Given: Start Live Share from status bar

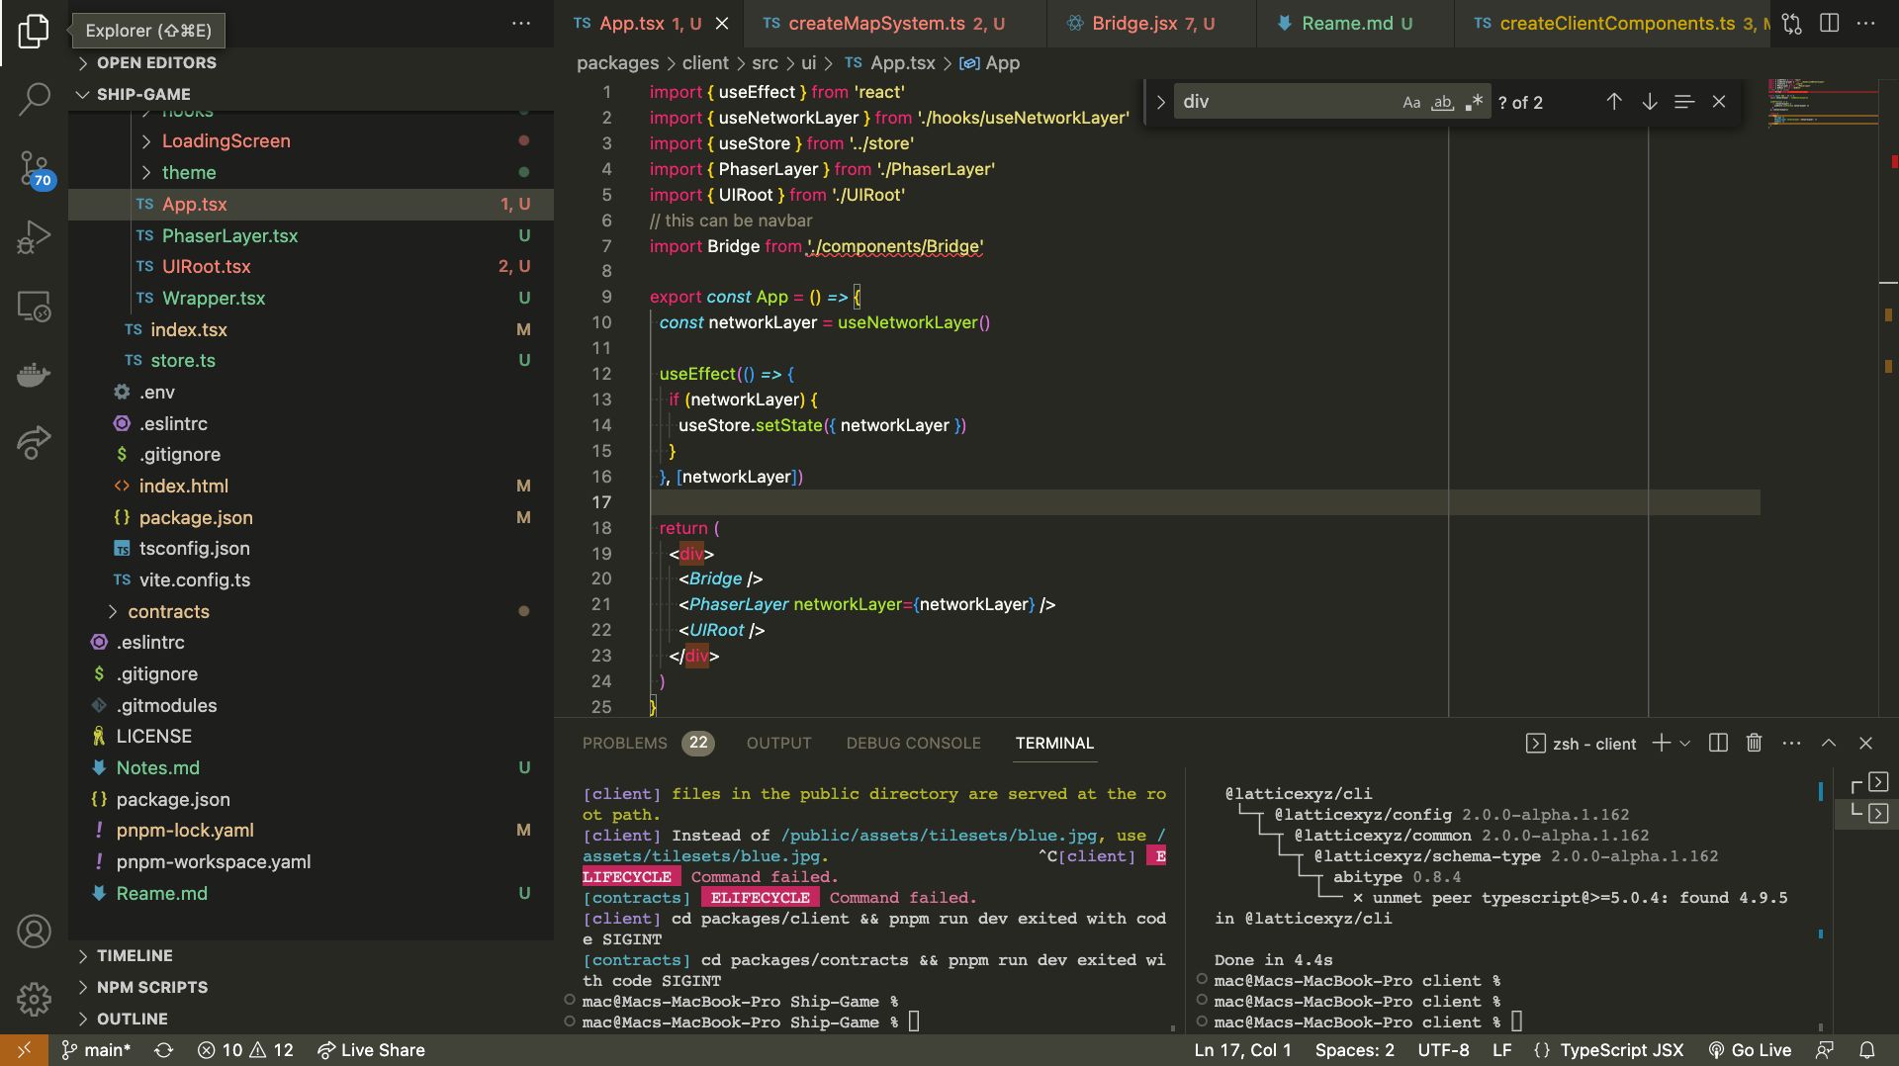Looking at the screenshot, I should point(371,1050).
